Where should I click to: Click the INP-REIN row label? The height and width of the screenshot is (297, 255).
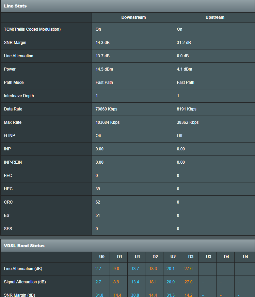(x=13, y=162)
